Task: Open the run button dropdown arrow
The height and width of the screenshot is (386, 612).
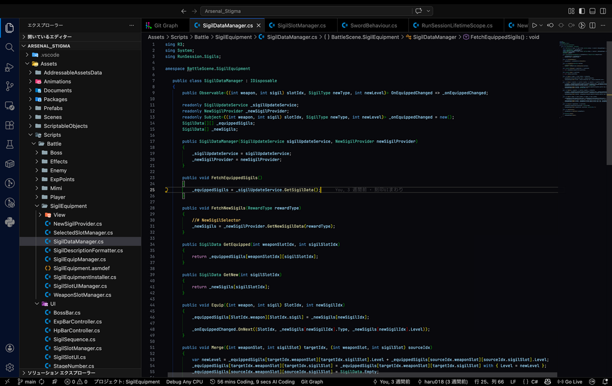Action: pos(541,26)
